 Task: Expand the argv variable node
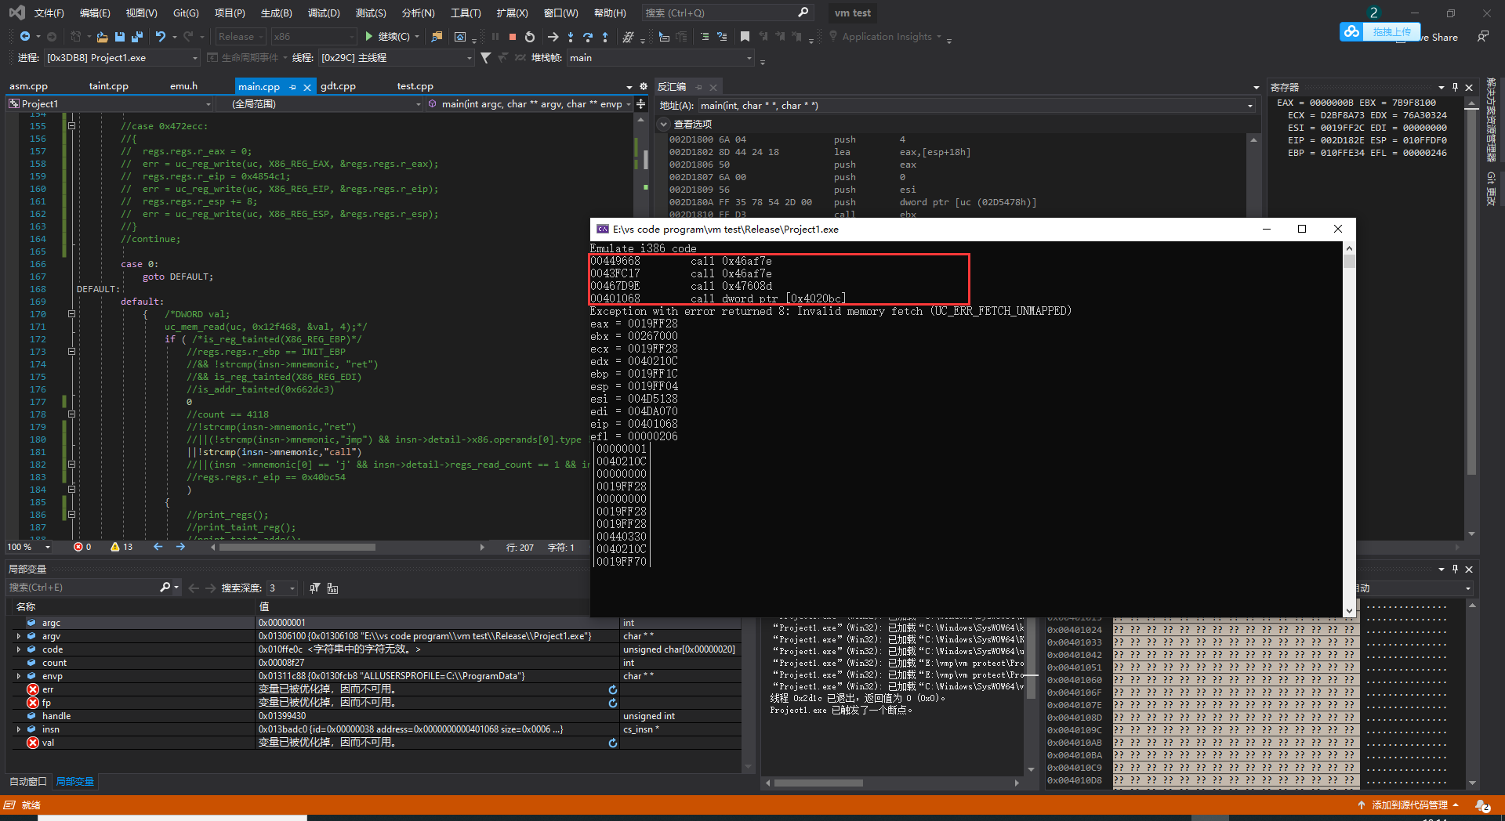coord(19,636)
